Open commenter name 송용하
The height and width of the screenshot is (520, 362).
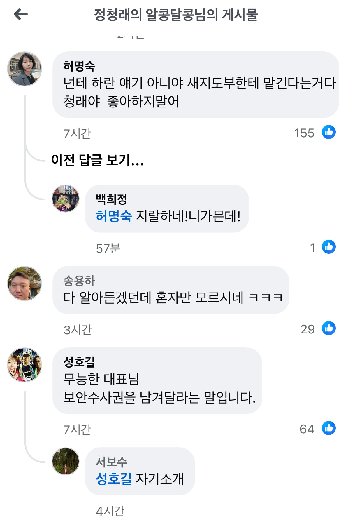pos(79,281)
